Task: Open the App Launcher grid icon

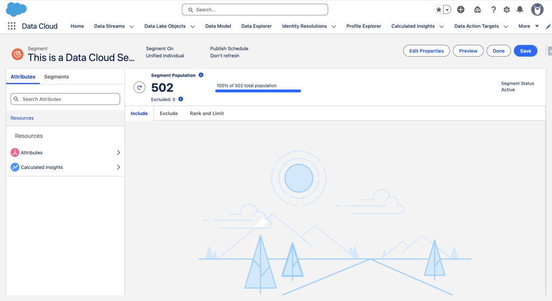Action: coord(11,26)
